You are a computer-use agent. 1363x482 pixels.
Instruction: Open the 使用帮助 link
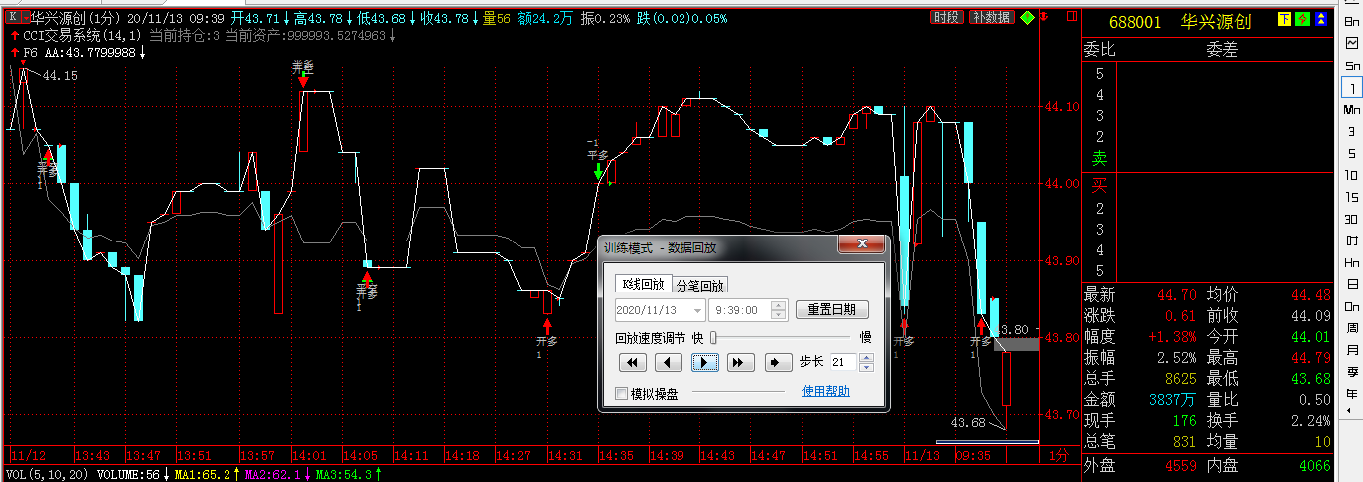[x=826, y=391]
